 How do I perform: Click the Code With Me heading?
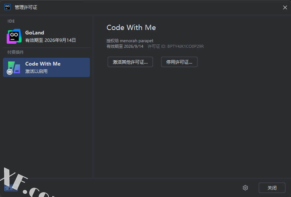click(131, 27)
